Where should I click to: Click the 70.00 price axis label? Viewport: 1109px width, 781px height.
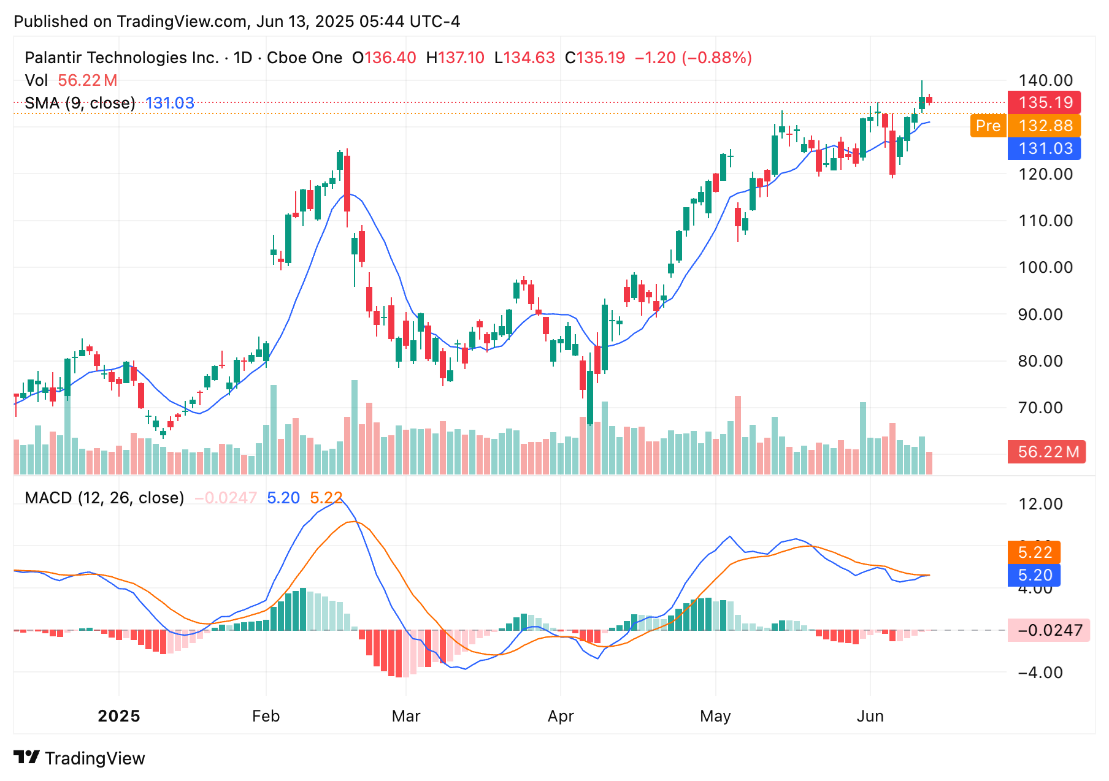[x=1040, y=408]
